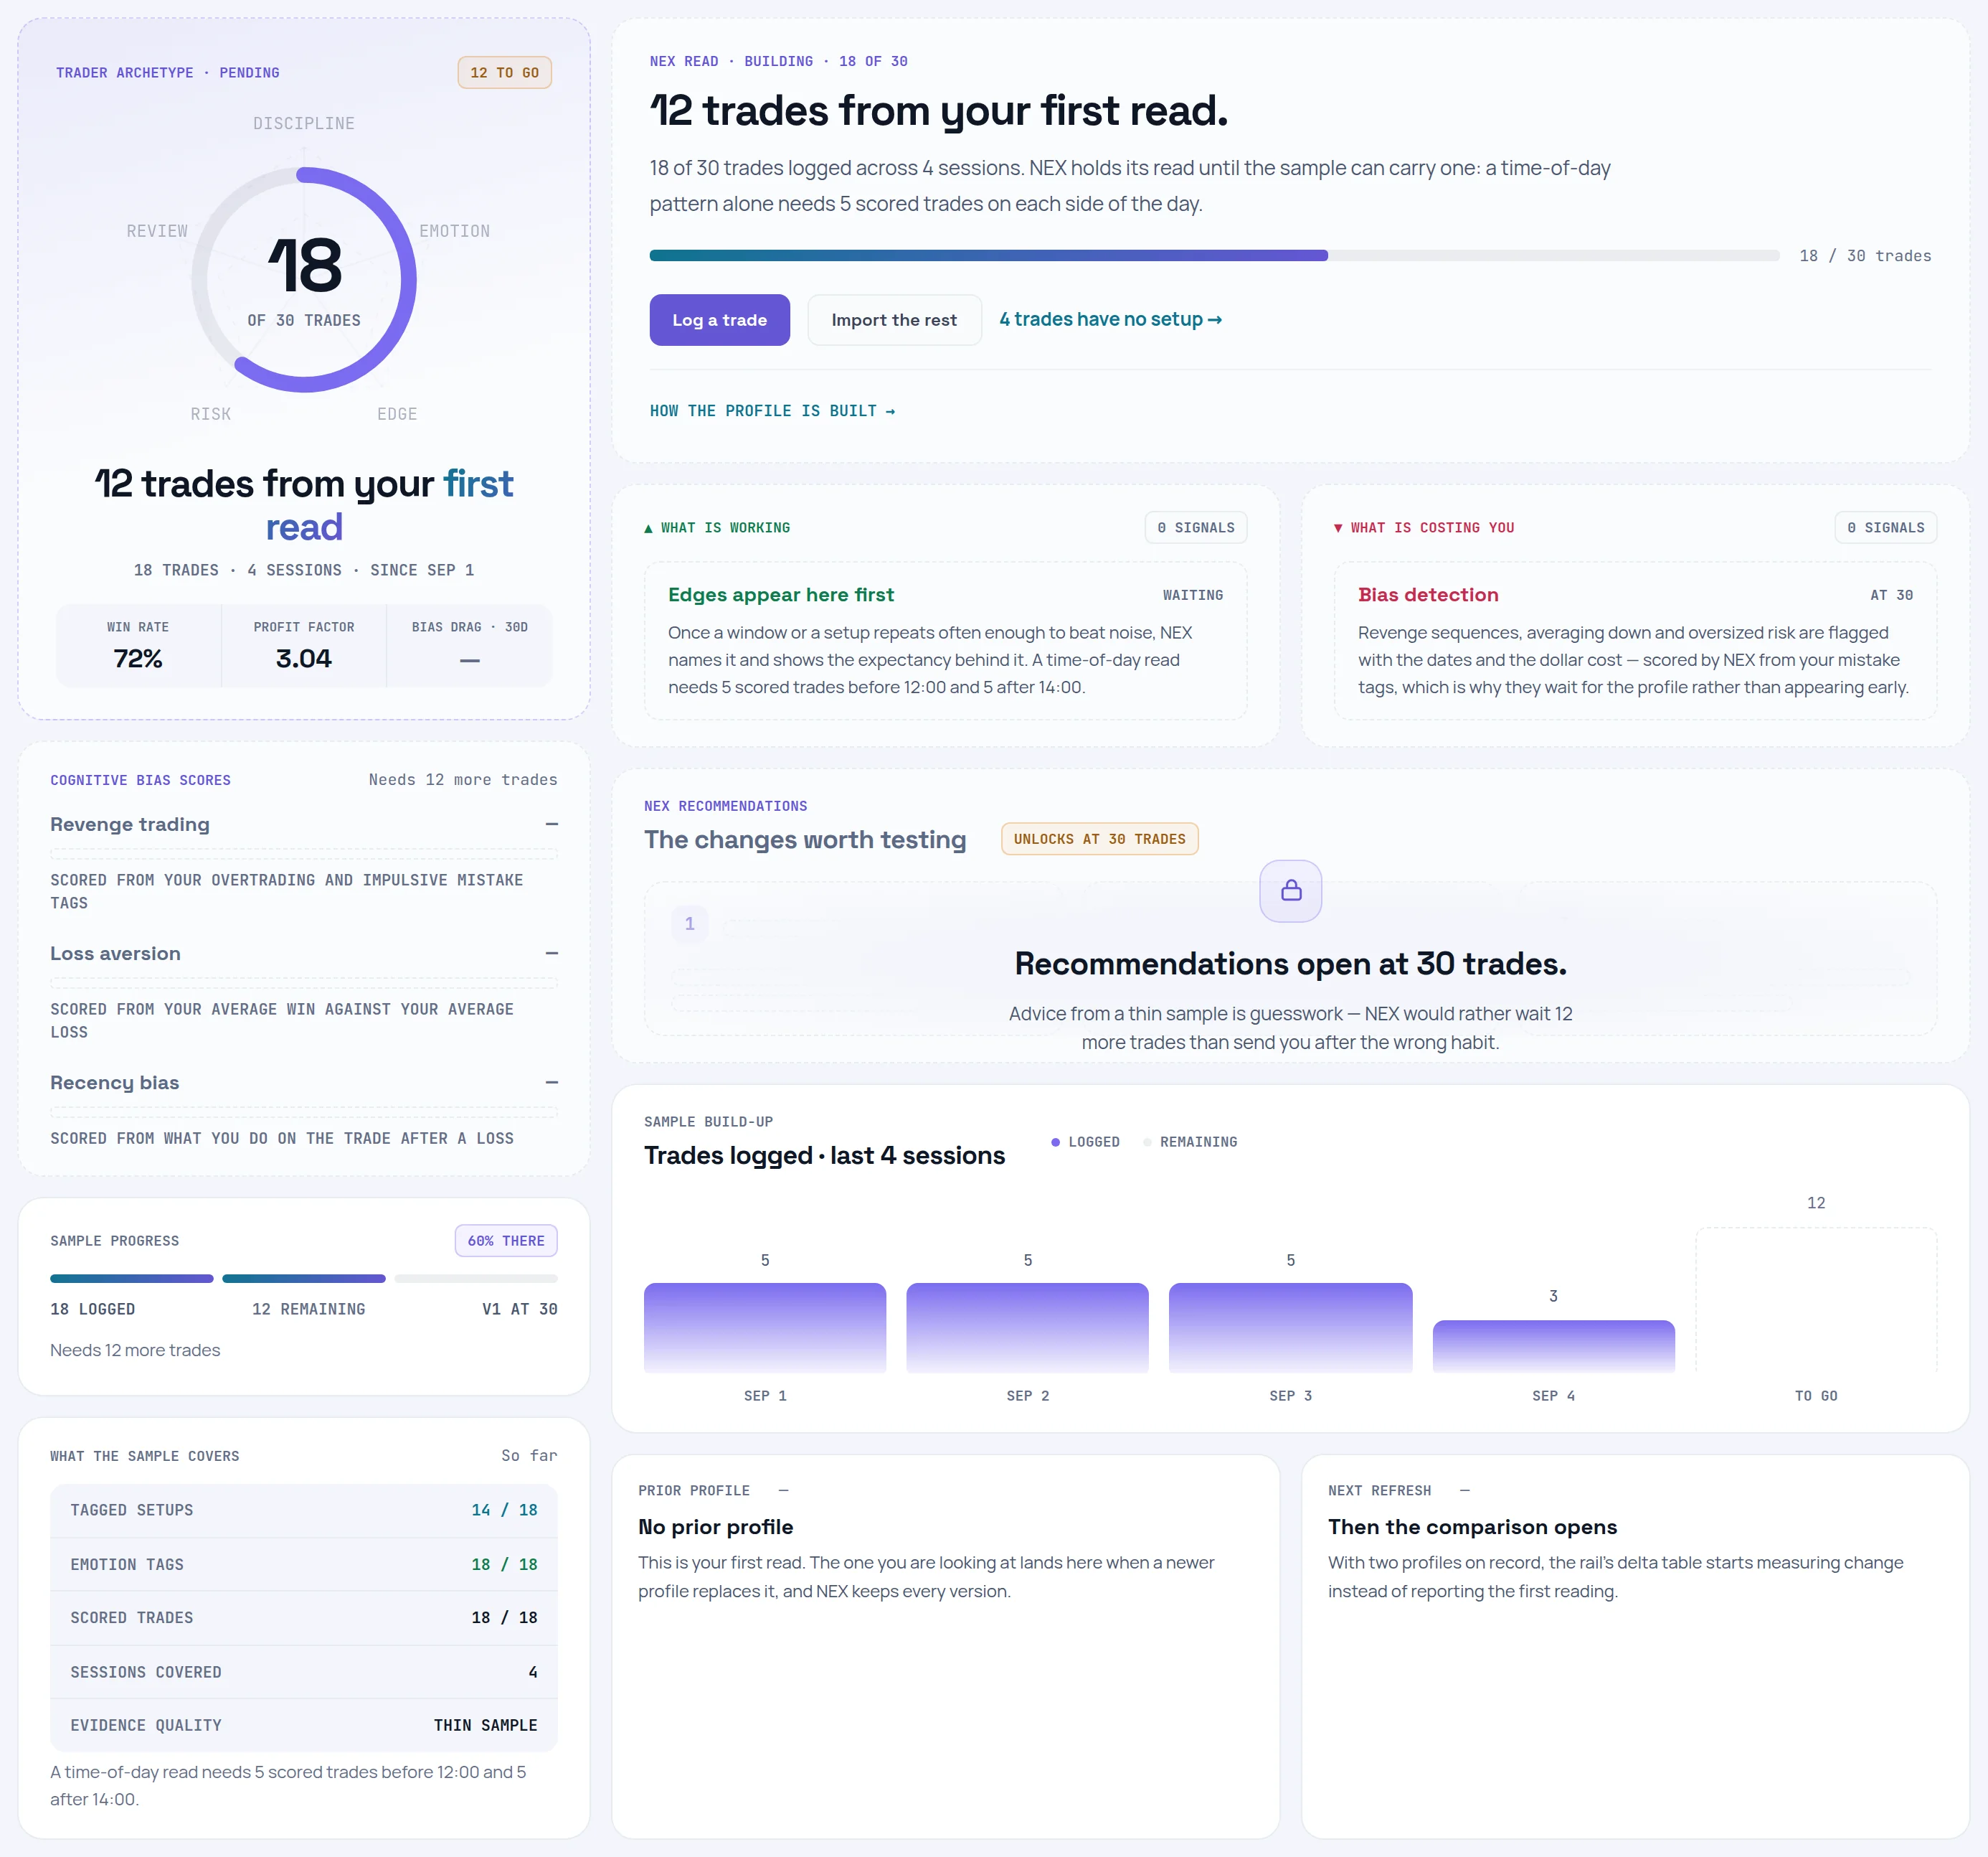Click the 0 SIGNALS badge under What Is Costing You
Screen dimensions: 1988x1857
pos(1885,527)
